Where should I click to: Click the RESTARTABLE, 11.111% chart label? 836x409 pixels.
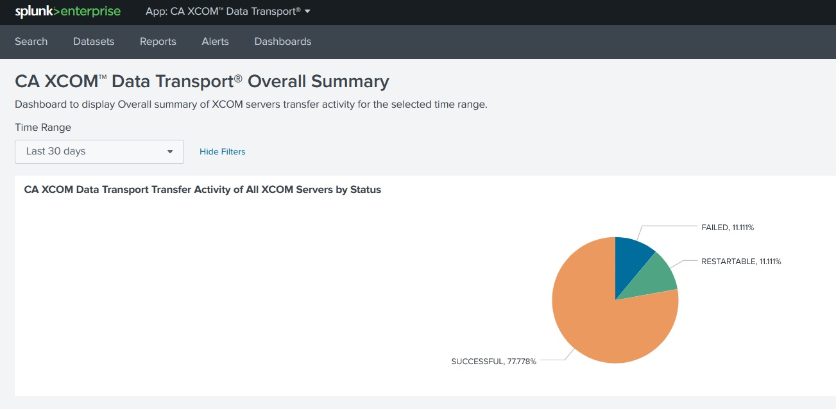740,262
